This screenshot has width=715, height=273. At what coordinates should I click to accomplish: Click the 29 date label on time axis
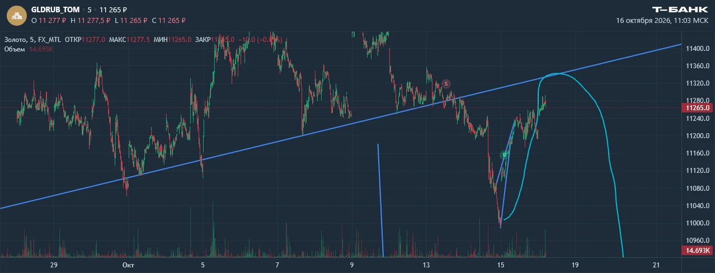[54, 265]
